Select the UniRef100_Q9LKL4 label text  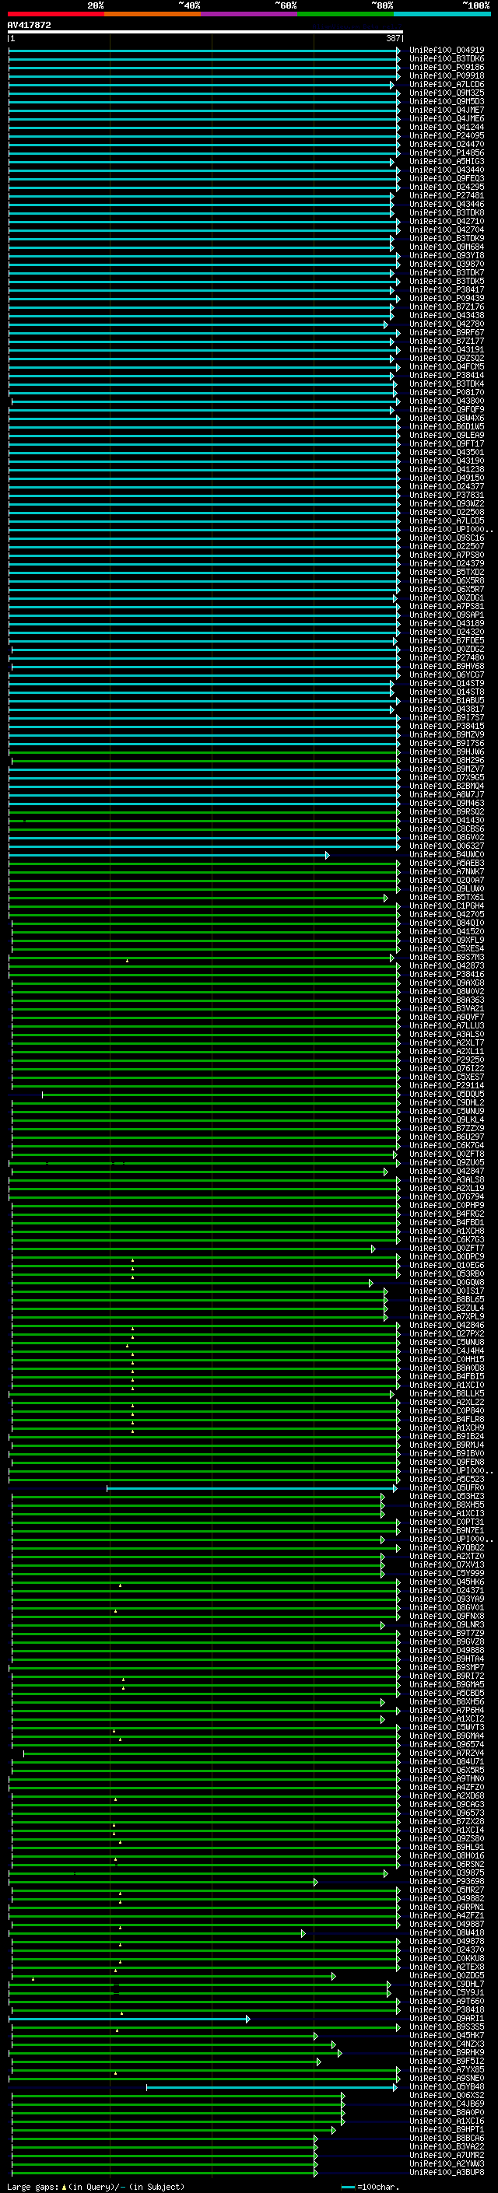point(446,1119)
